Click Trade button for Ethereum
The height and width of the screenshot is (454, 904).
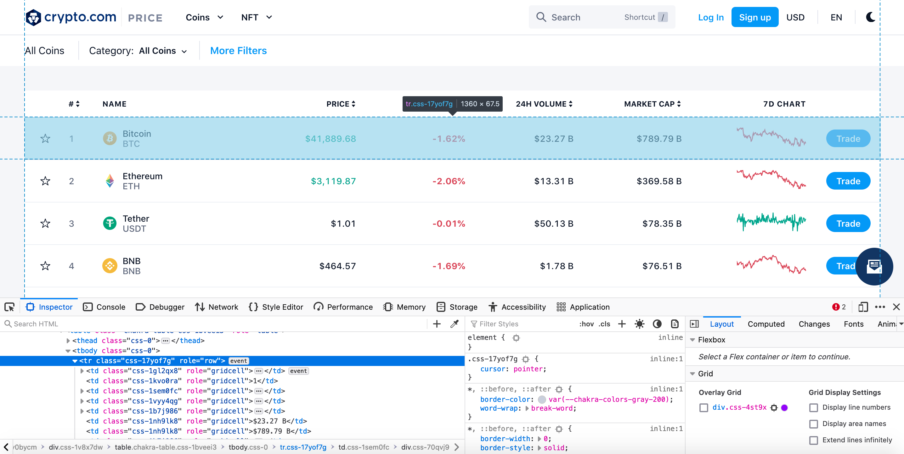[848, 181]
